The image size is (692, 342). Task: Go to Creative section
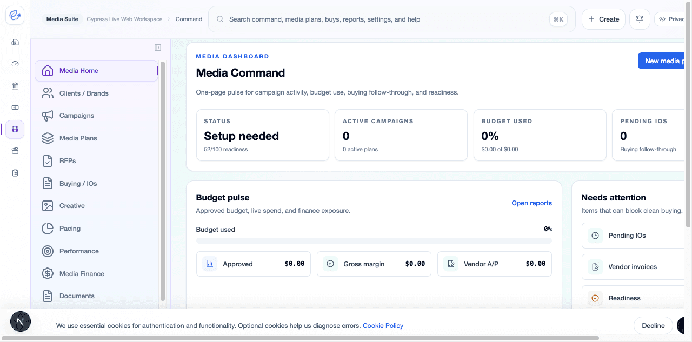[x=96, y=206]
